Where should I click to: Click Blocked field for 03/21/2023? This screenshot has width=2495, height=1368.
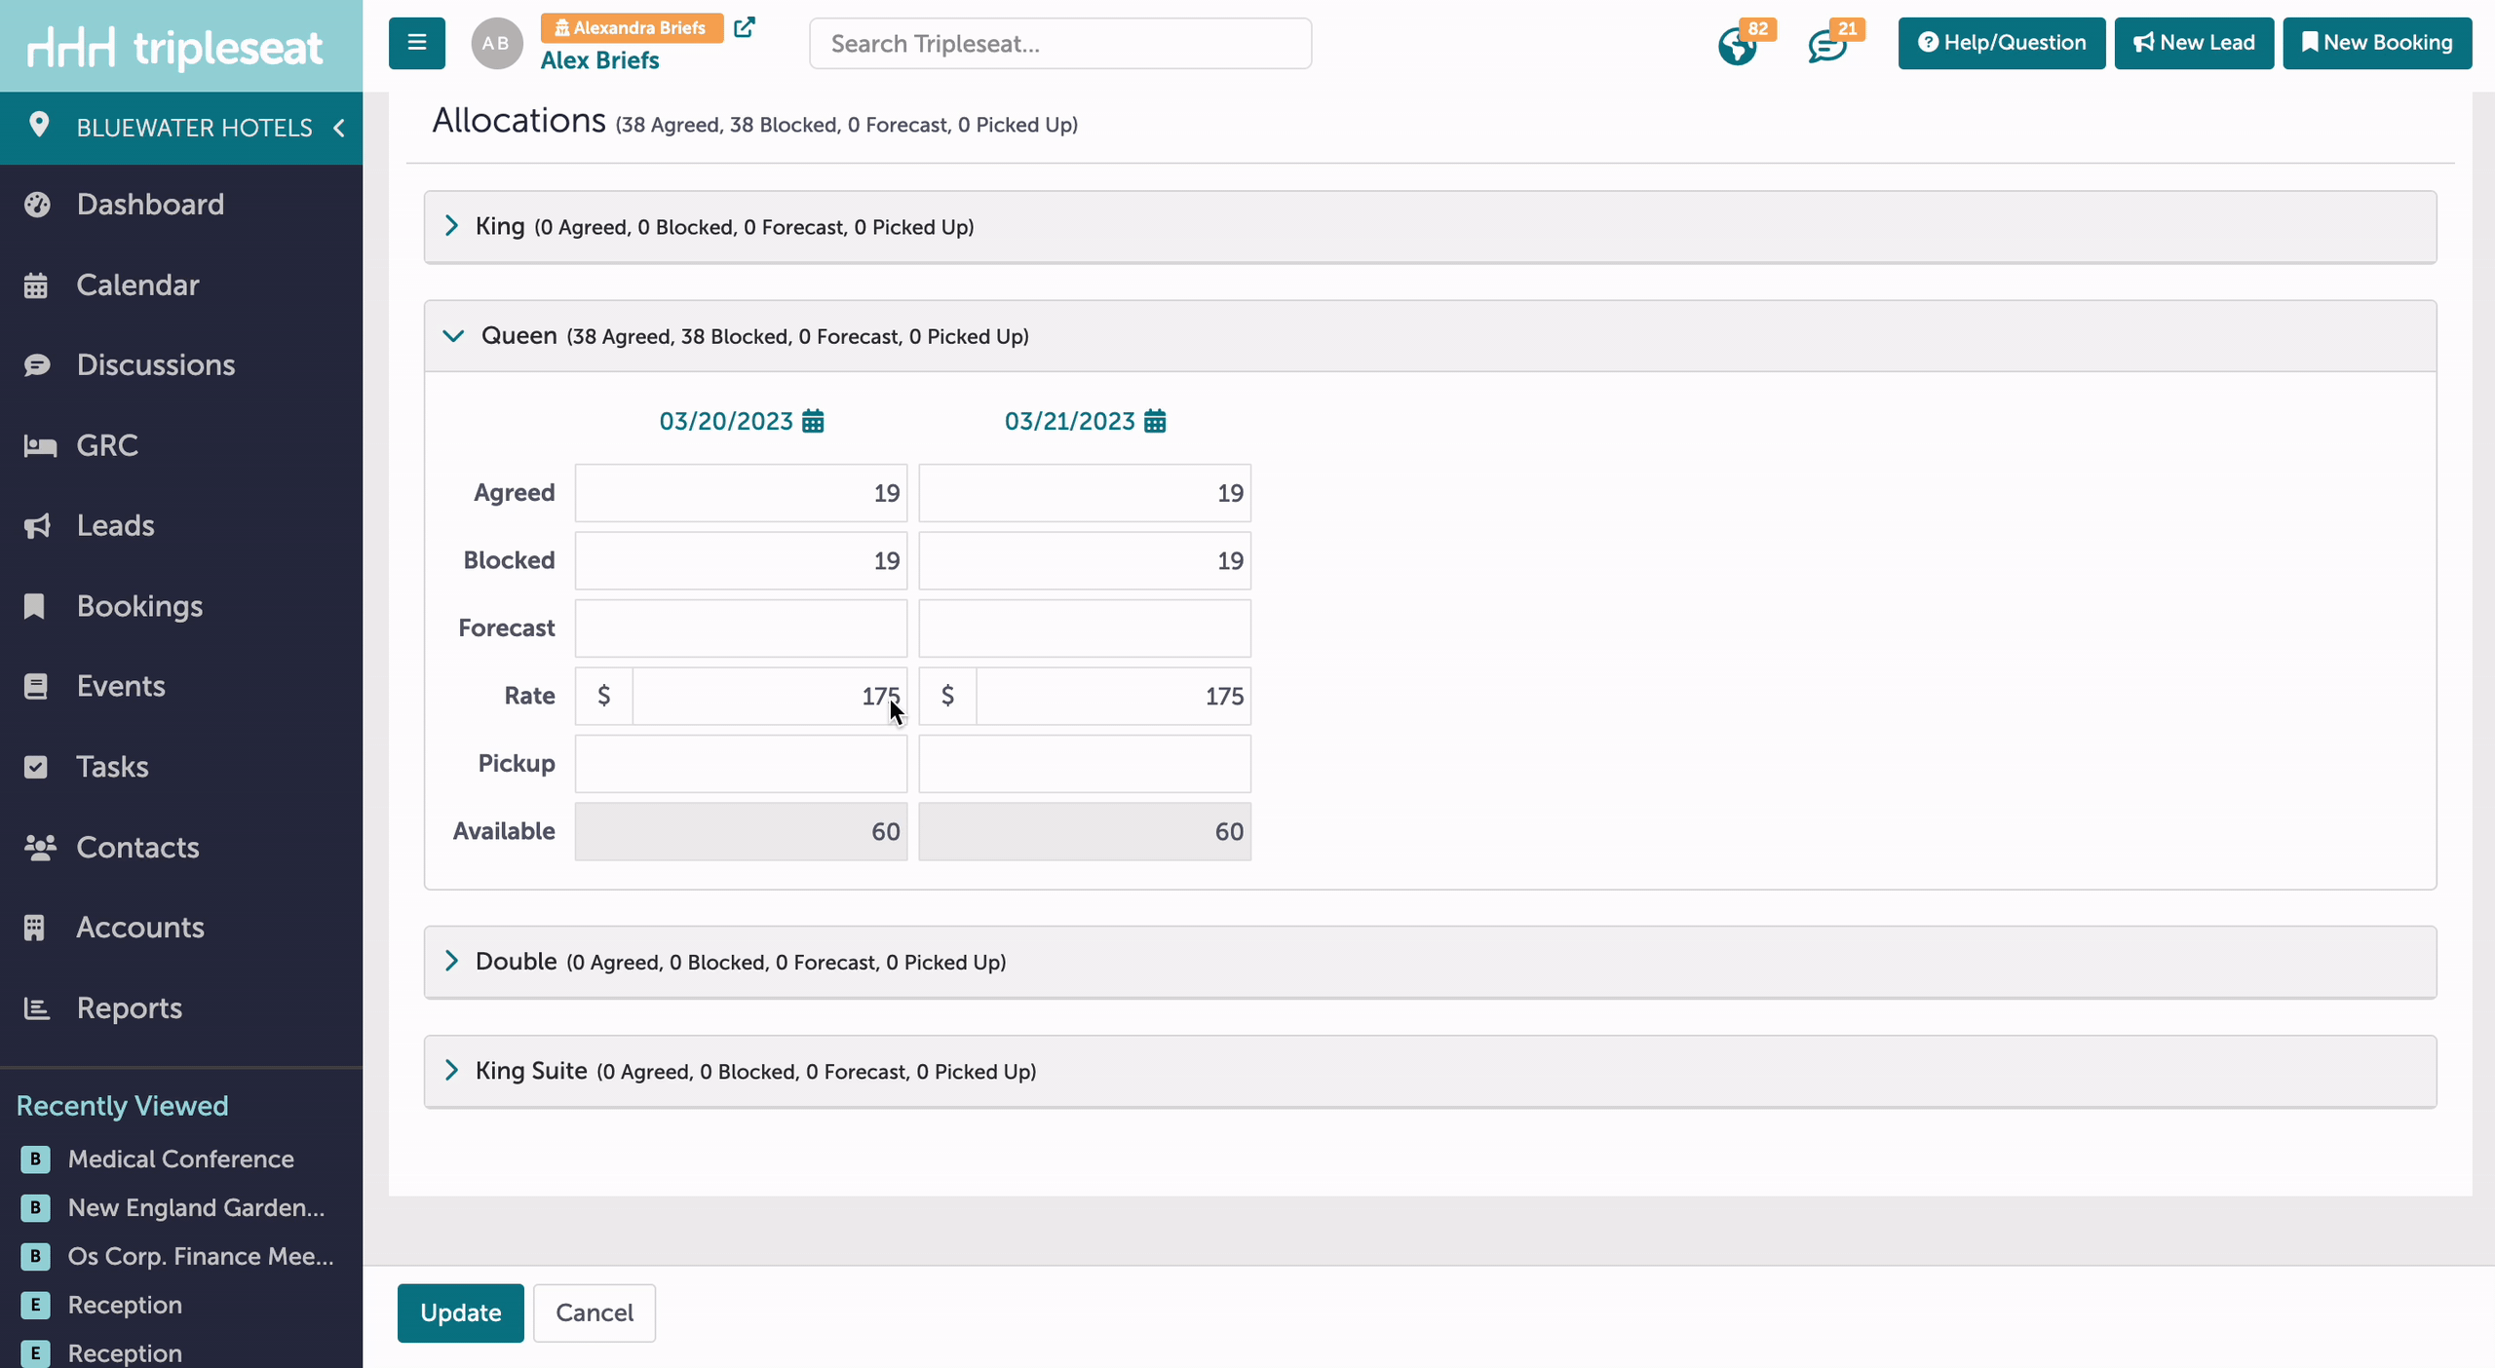[1085, 560]
